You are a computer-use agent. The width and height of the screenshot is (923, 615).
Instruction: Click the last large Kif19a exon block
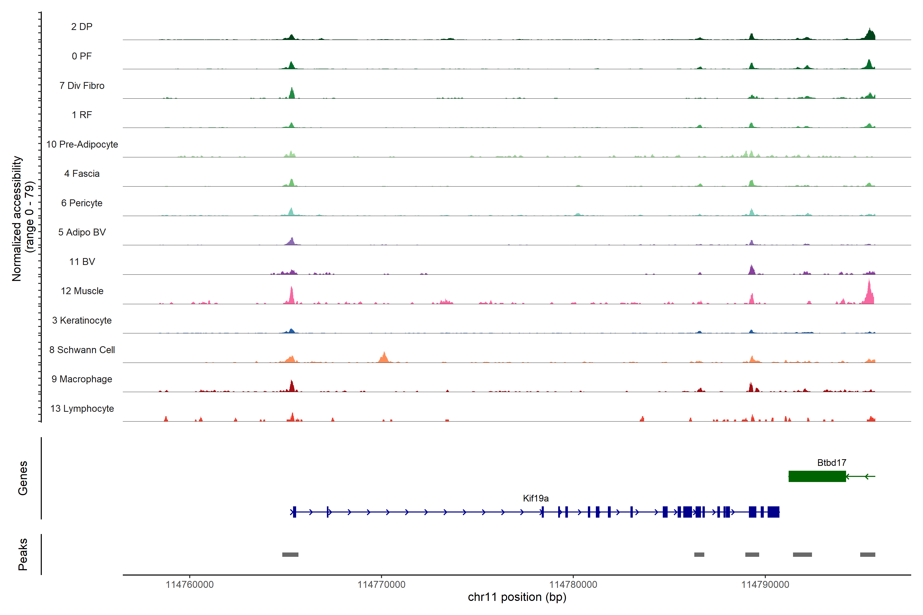point(773,512)
